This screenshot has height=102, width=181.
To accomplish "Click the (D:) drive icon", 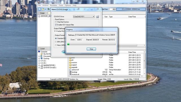I will (x=42, y=63).
